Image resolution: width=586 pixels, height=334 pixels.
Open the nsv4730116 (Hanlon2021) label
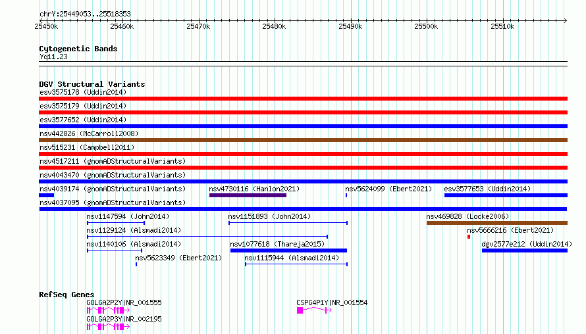254,189
